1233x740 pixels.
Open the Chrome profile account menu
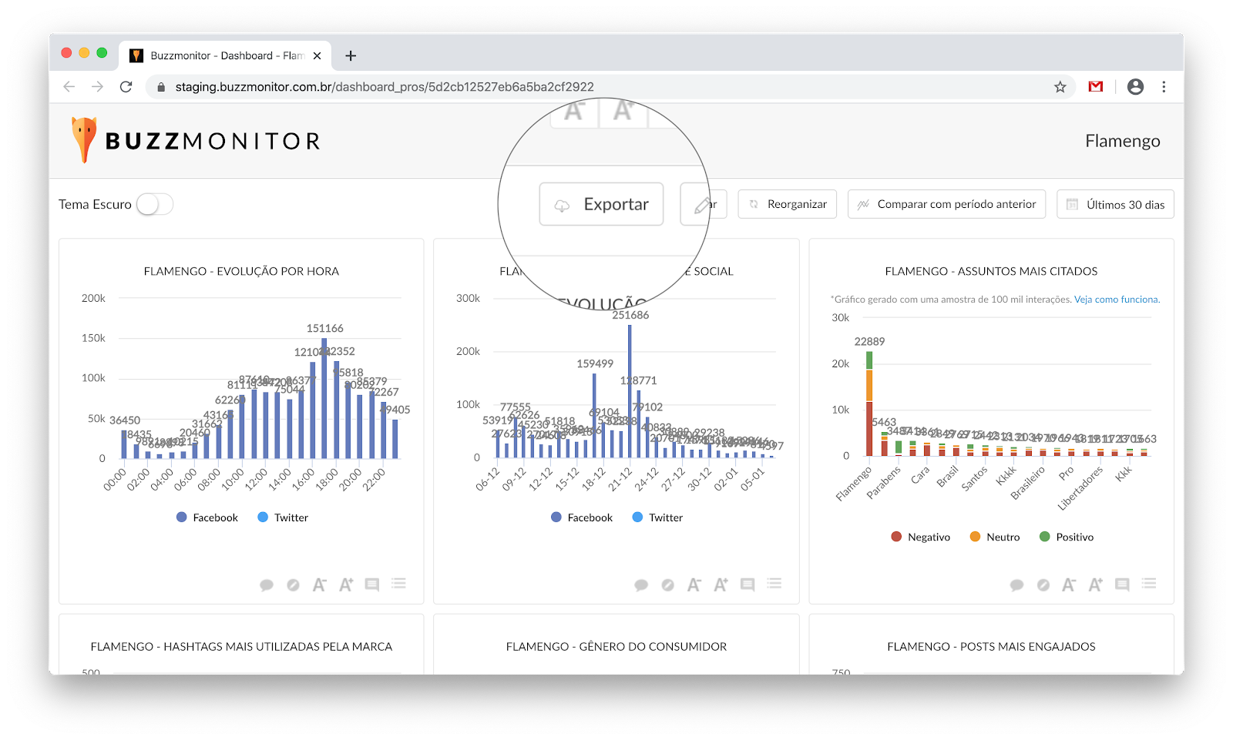pos(1135,87)
